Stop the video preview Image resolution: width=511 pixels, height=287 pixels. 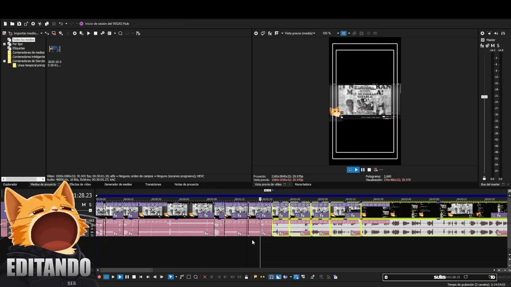(x=369, y=170)
